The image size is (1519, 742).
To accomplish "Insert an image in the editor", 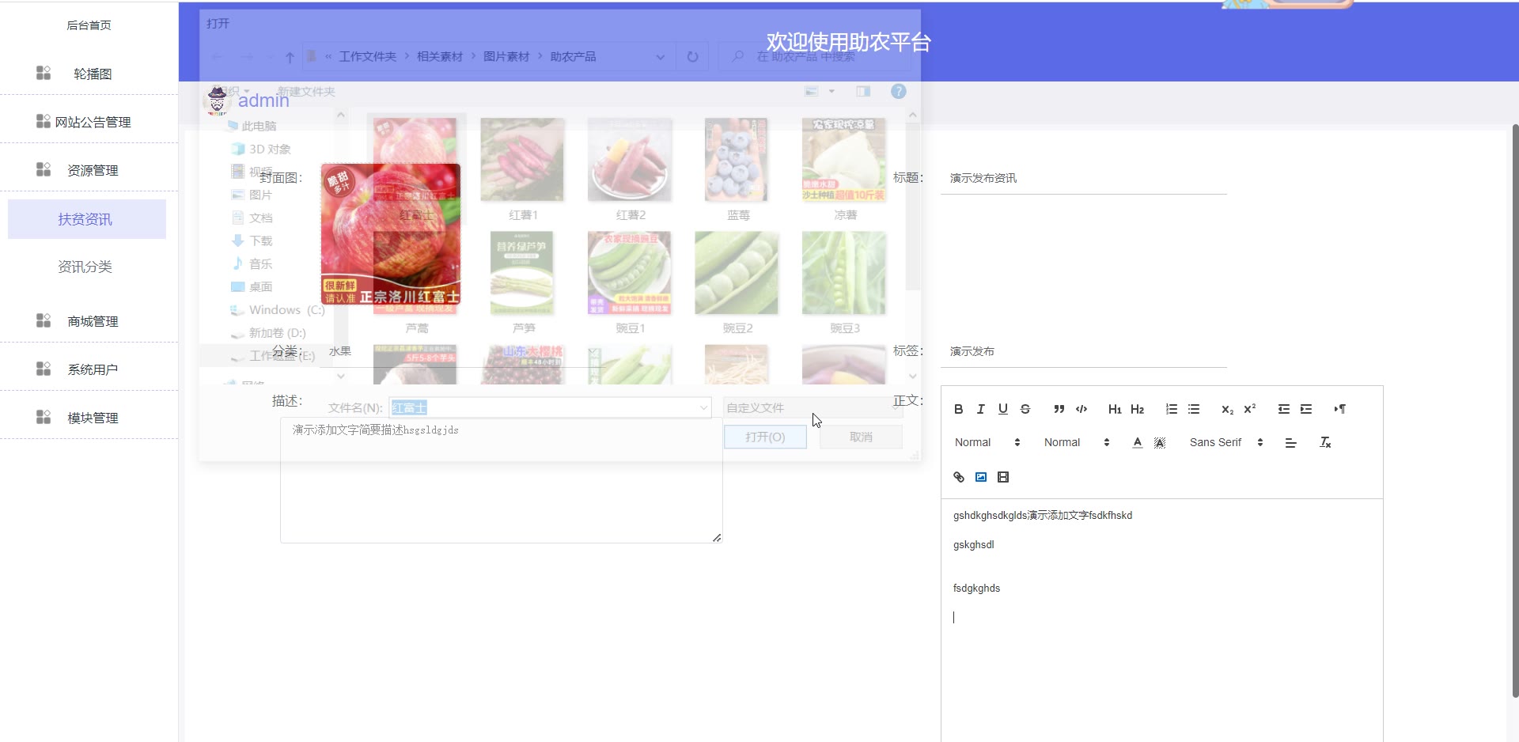I will pyautogui.click(x=980, y=477).
